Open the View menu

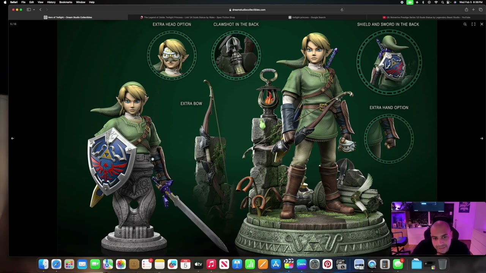[40, 2]
